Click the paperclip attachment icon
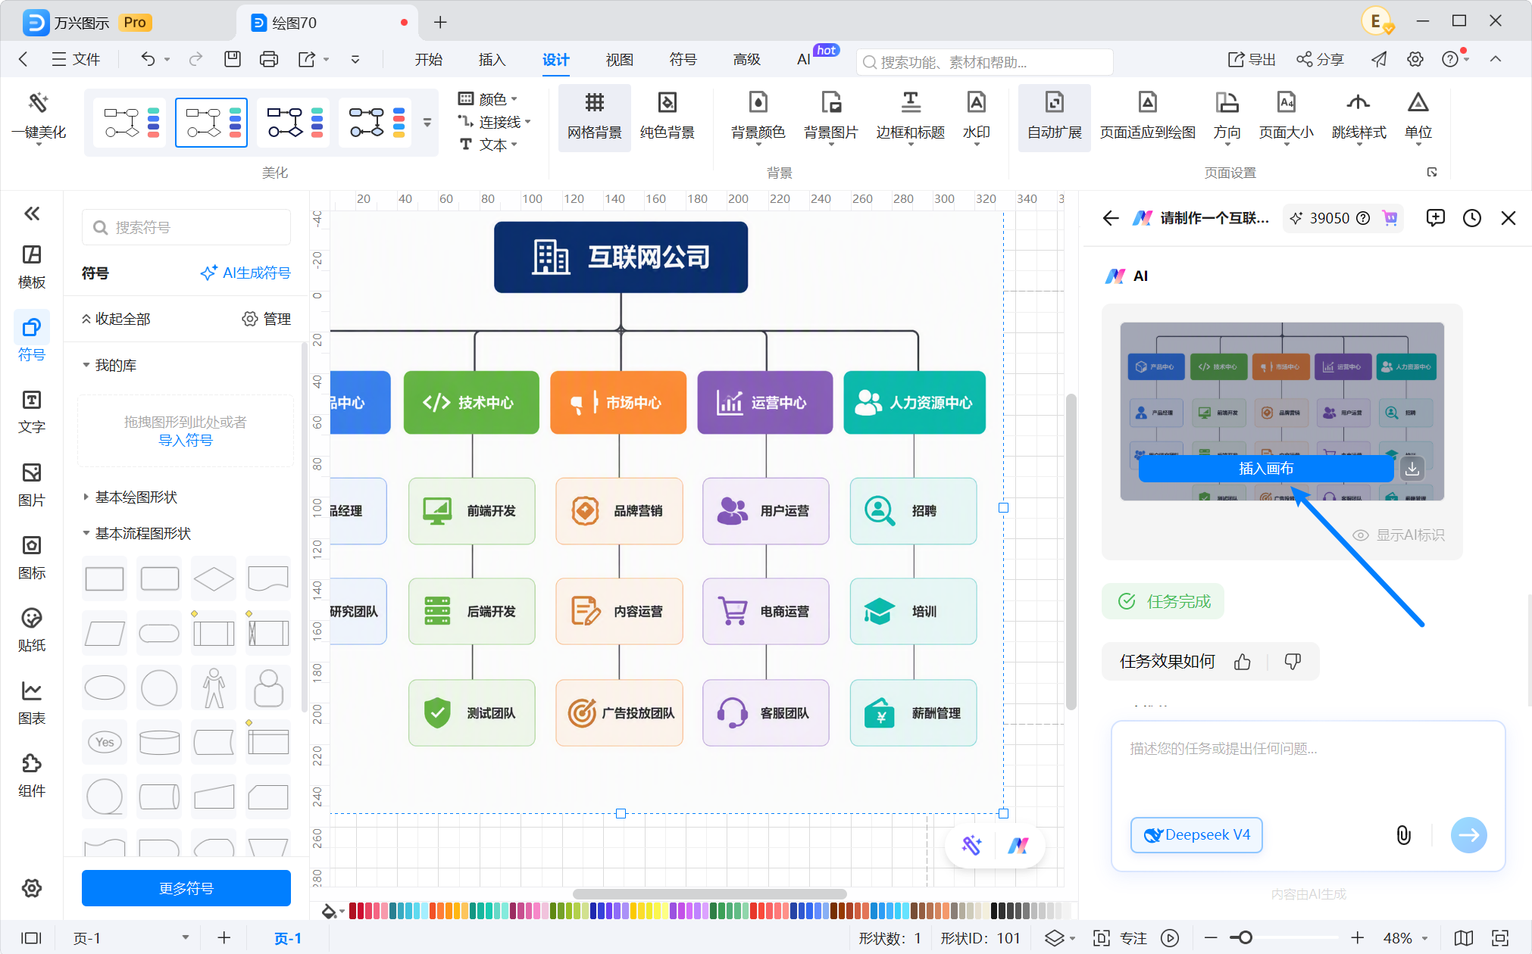Viewport: 1532px width, 954px height. pos(1403,835)
